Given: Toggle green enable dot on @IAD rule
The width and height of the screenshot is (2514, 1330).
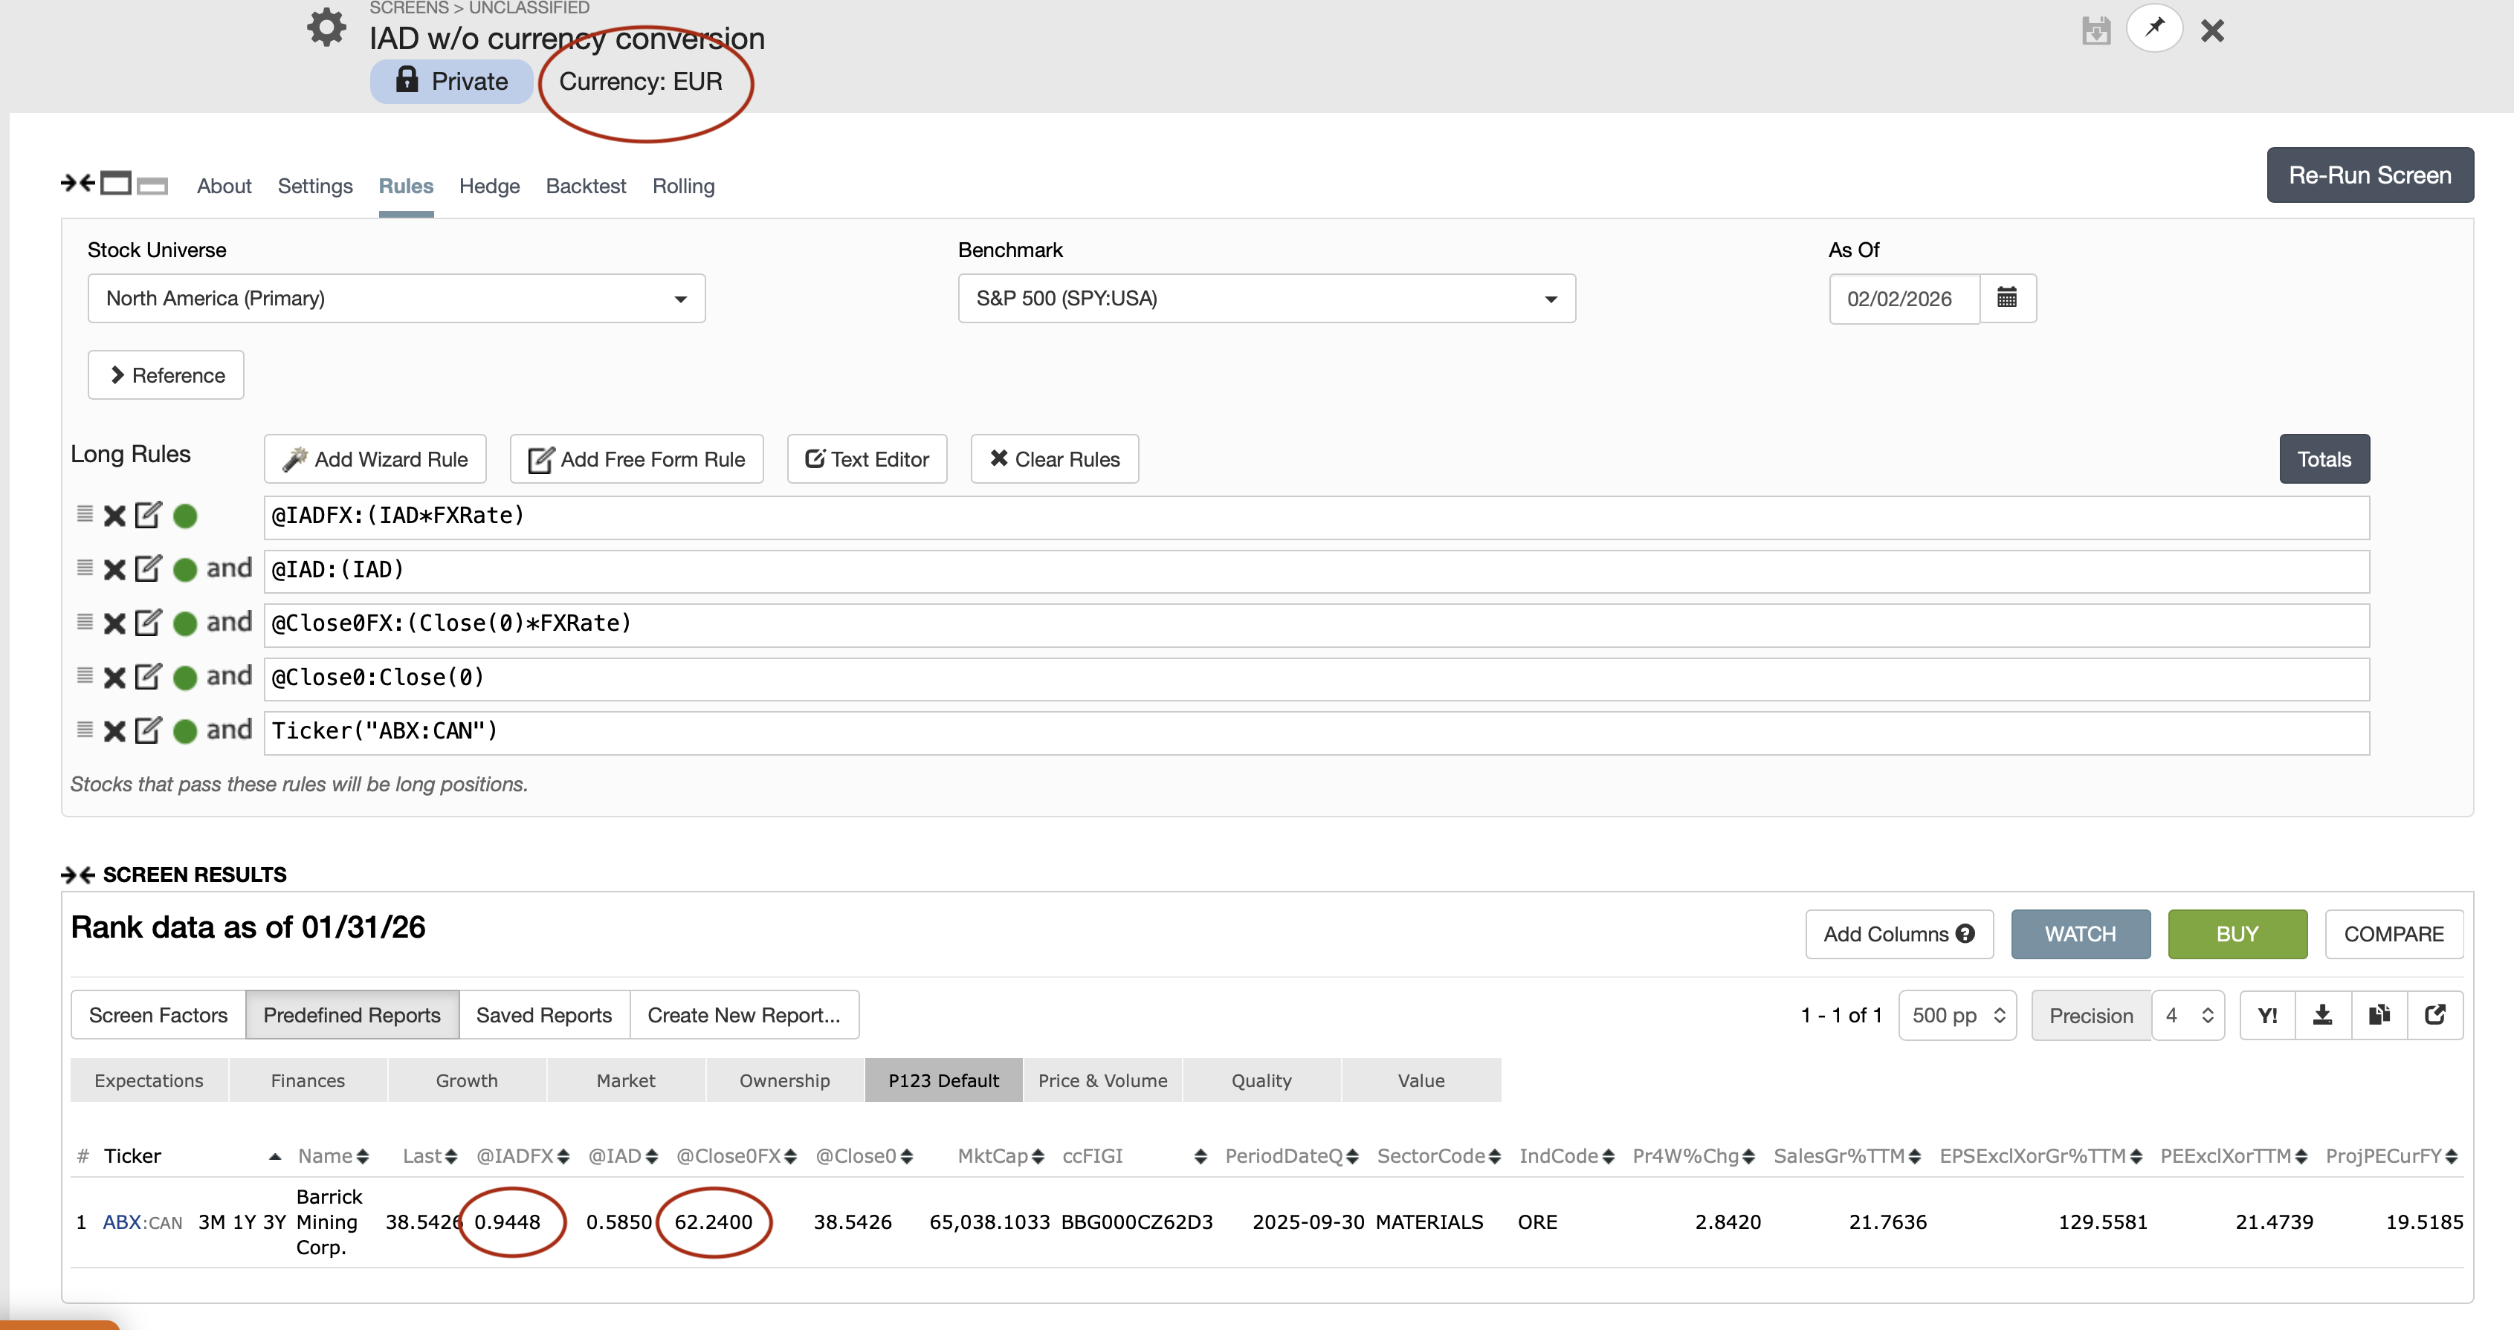Looking at the screenshot, I should click(x=184, y=570).
